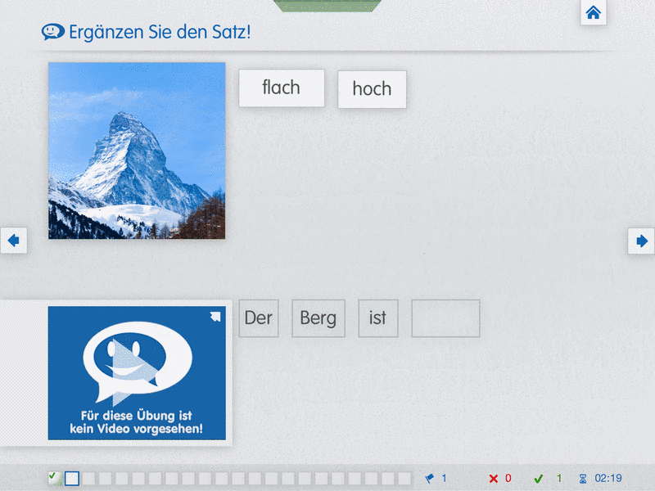Select the completed first exercise box
This screenshot has height=491, width=655.
54,478
